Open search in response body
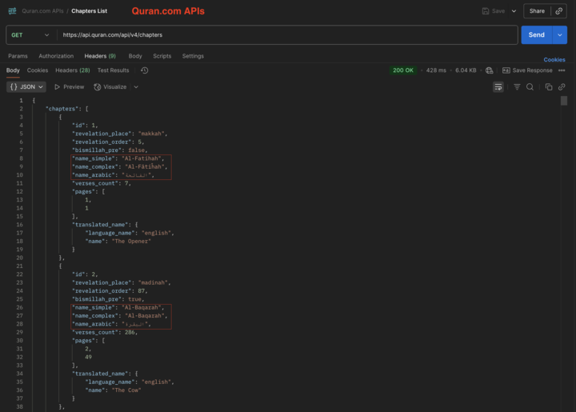576x412 pixels. [530, 86]
